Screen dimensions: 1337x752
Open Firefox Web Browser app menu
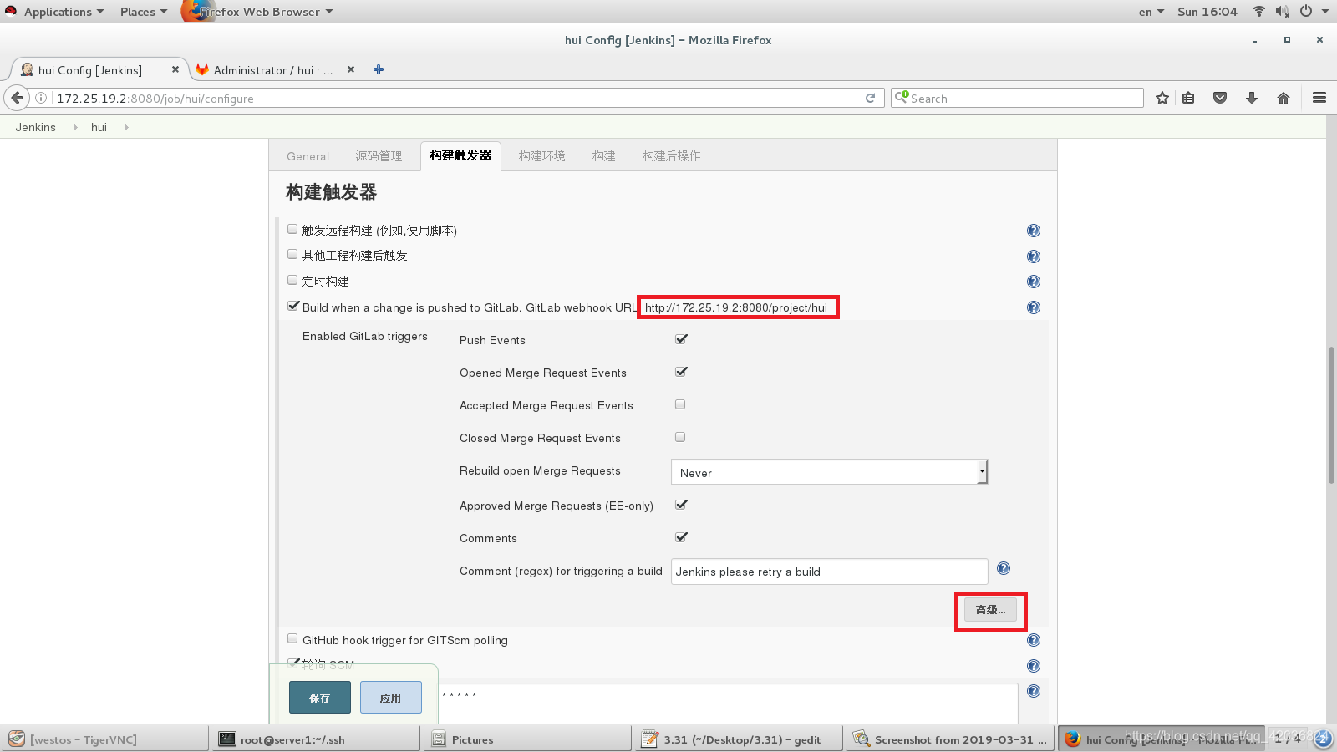point(259,12)
